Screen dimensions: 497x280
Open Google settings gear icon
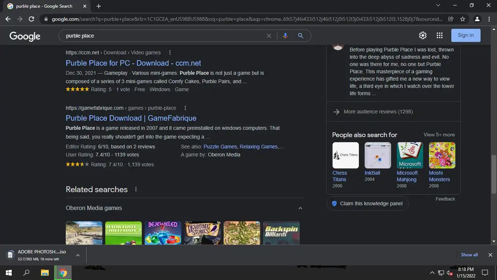click(x=423, y=35)
